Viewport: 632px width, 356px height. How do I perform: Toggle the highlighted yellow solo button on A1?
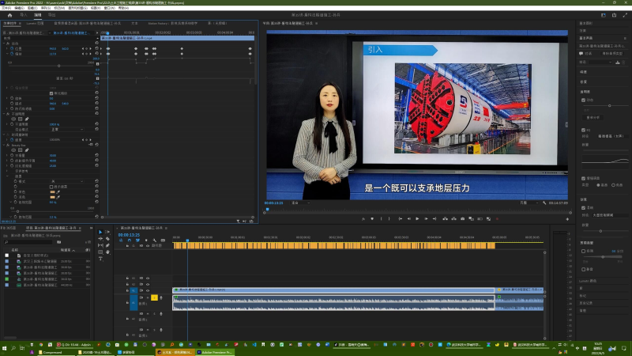coord(156,297)
